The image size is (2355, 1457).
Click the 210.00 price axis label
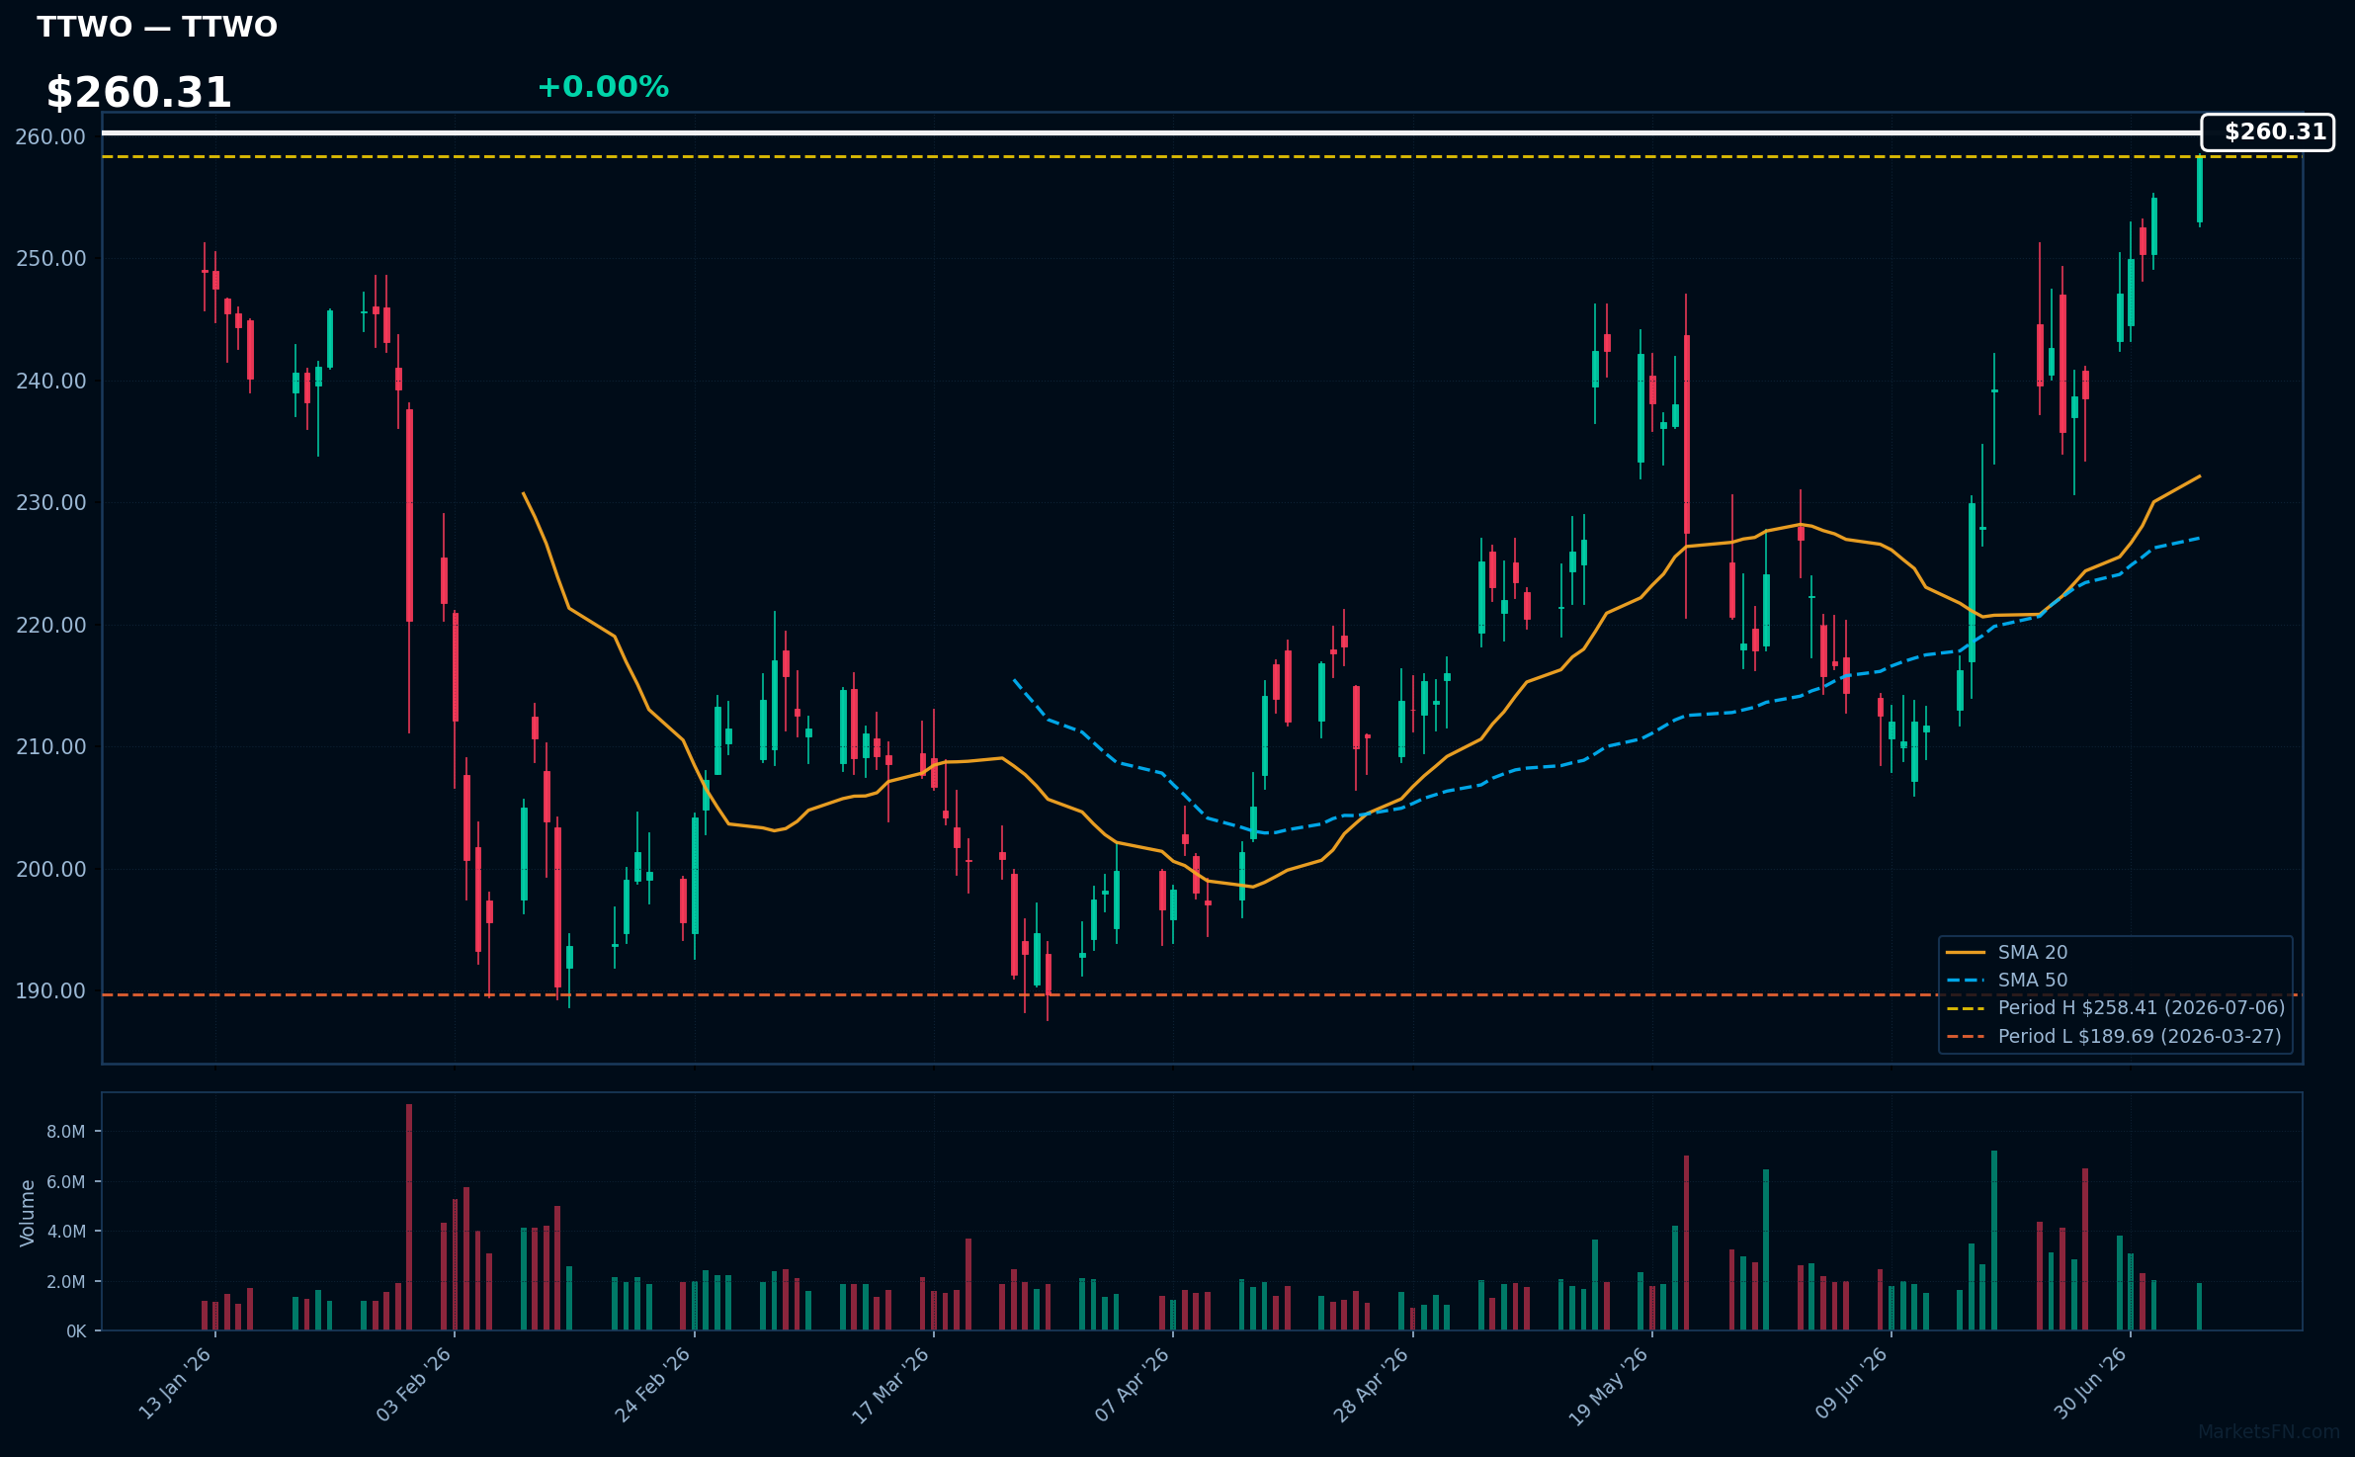click(50, 747)
